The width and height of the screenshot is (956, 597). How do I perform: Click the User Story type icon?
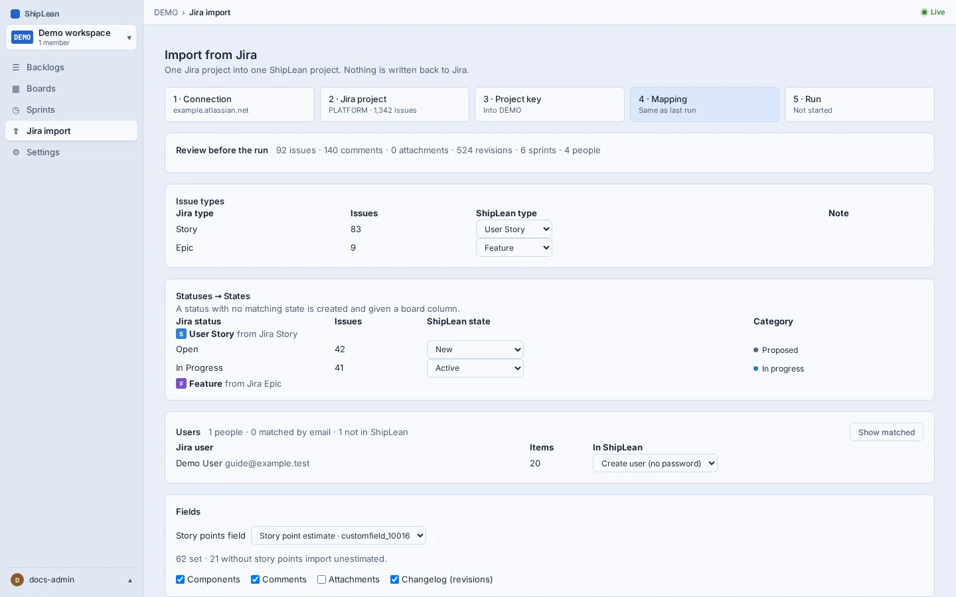point(181,334)
